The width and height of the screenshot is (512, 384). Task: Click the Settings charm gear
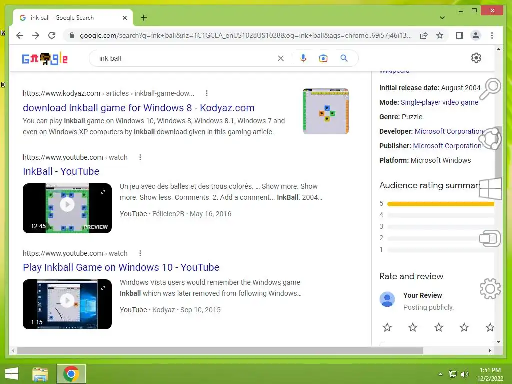coord(490,289)
